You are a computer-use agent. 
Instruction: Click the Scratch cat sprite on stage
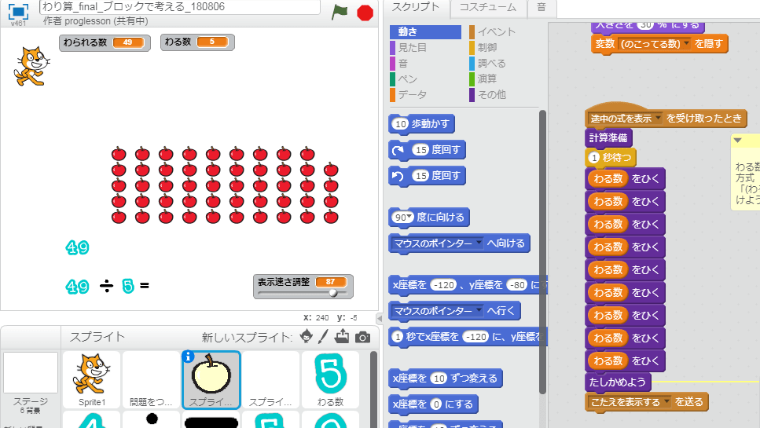pos(31,66)
